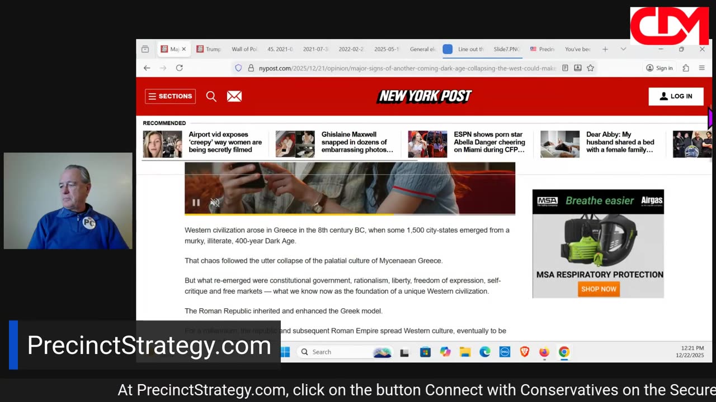Switch to the 'Trump' tab
716x402 pixels.
pos(208,49)
